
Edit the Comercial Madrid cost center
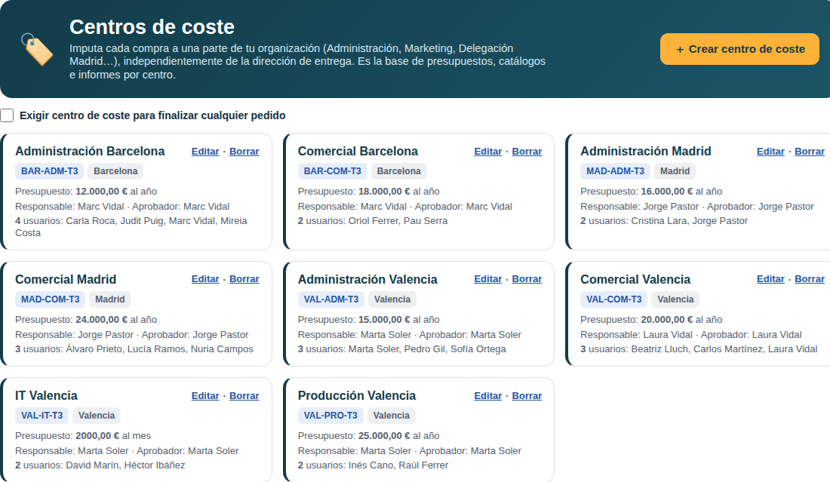click(x=205, y=279)
